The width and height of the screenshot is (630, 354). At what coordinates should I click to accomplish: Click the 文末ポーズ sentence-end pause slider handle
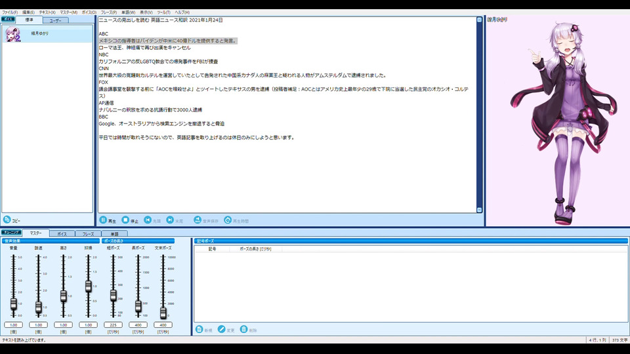click(163, 313)
